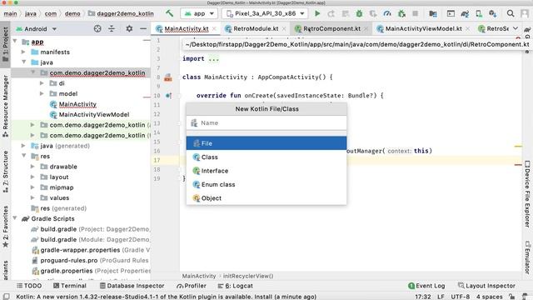Screen dimensions: 533x300
Task: Choose Class in New Kotlin dialog
Action: (266, 157)
